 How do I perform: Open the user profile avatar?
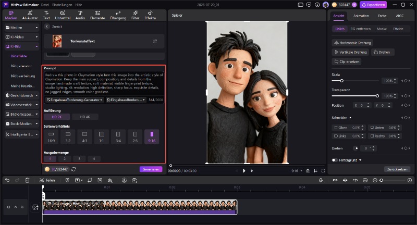click(325, 5)
